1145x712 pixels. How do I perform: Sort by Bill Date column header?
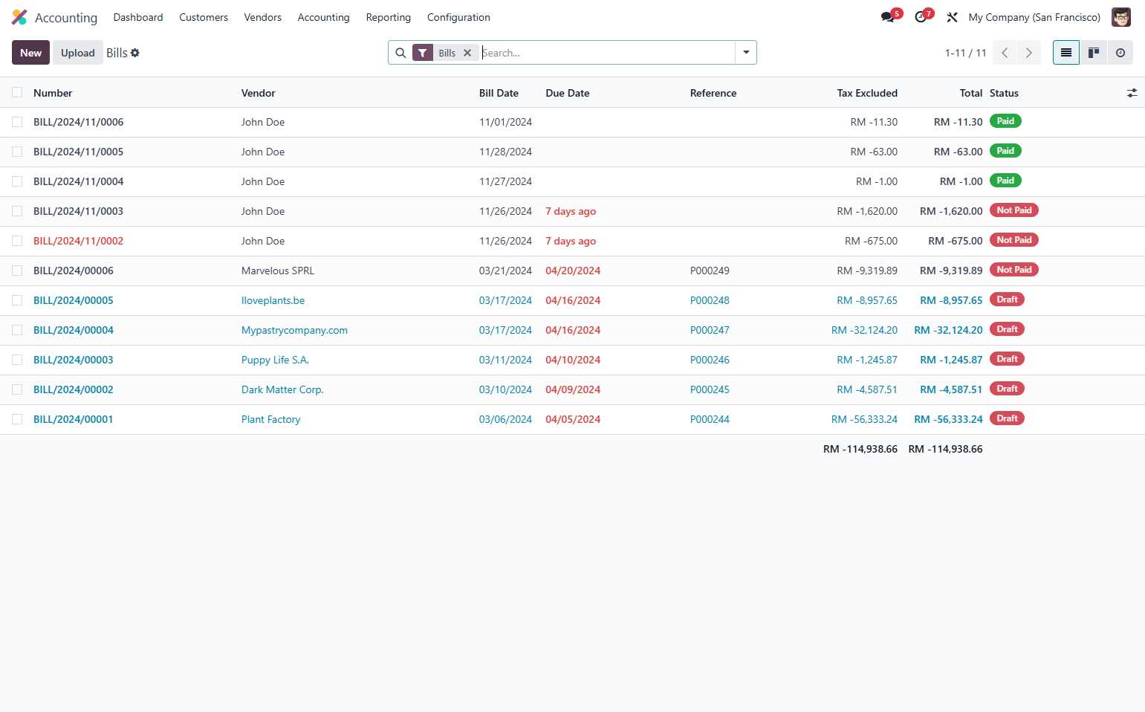pyautogui.click(x=499, y=93)
